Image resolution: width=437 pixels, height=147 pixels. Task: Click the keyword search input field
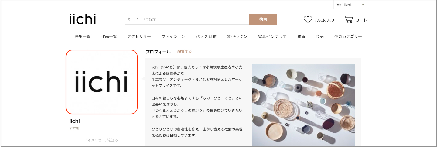point(187,19)
